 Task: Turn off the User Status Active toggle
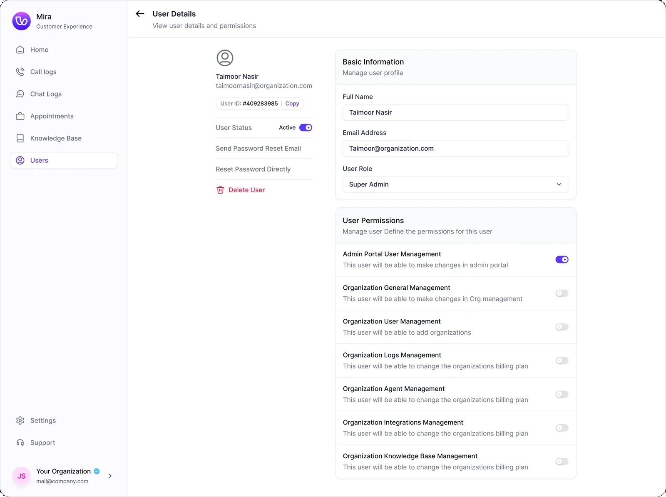tap(306, 128)
